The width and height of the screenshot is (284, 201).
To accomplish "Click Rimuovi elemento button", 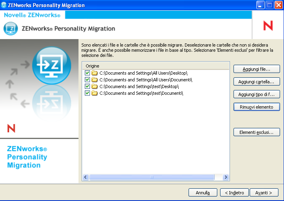I will 257,107.
